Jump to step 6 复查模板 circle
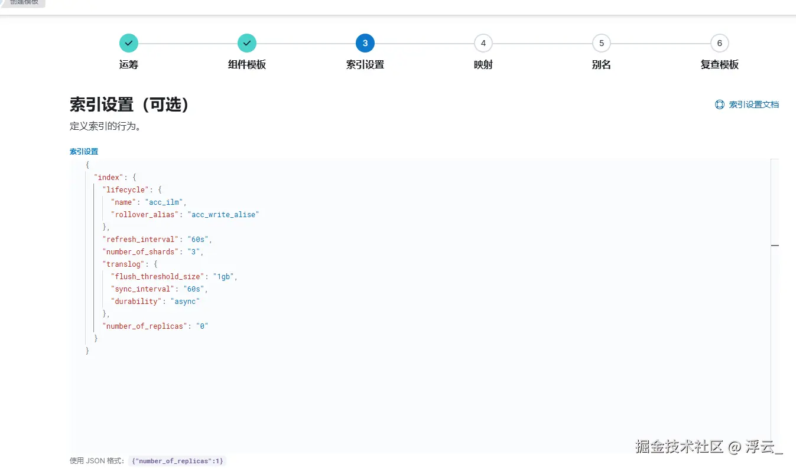This screenshot has height=468, width=796. [720, 43]
